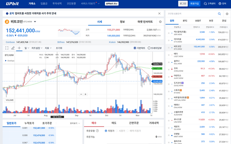Click the 회원가입 button
The image size is (231, 144).
click(194, 3)
